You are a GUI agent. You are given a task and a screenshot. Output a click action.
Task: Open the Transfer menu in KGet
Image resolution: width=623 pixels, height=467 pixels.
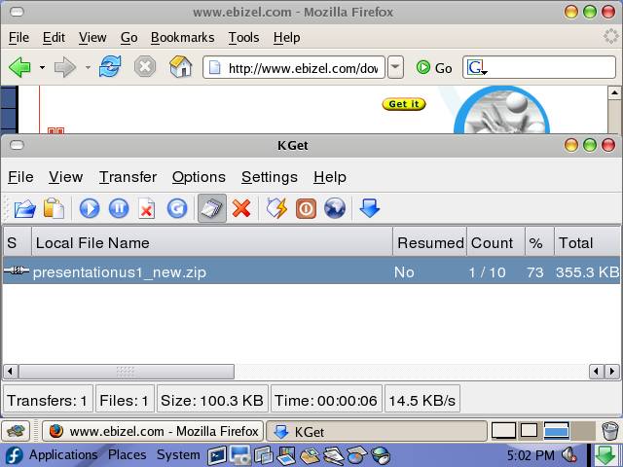point(128,177)
